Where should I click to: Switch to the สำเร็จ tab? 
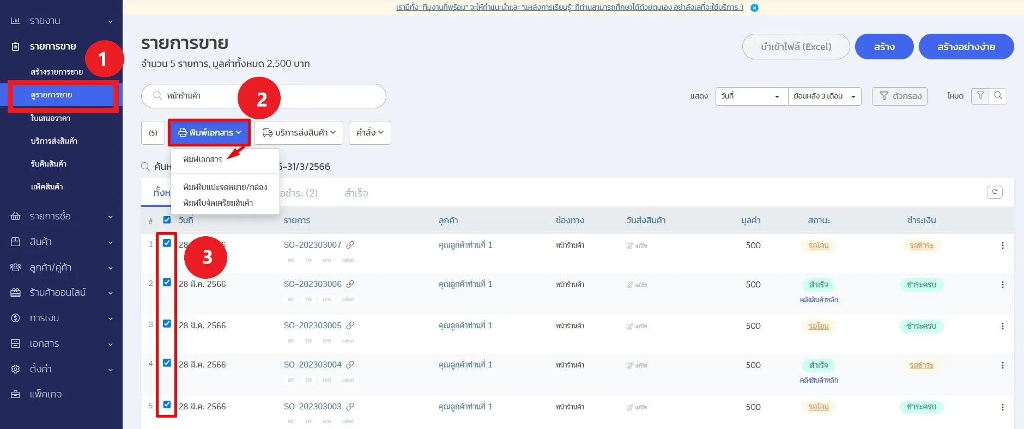coord(356,193)
